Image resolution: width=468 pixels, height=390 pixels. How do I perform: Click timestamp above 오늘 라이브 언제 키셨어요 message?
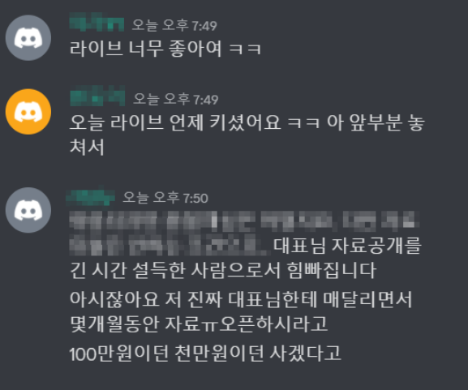176,99
